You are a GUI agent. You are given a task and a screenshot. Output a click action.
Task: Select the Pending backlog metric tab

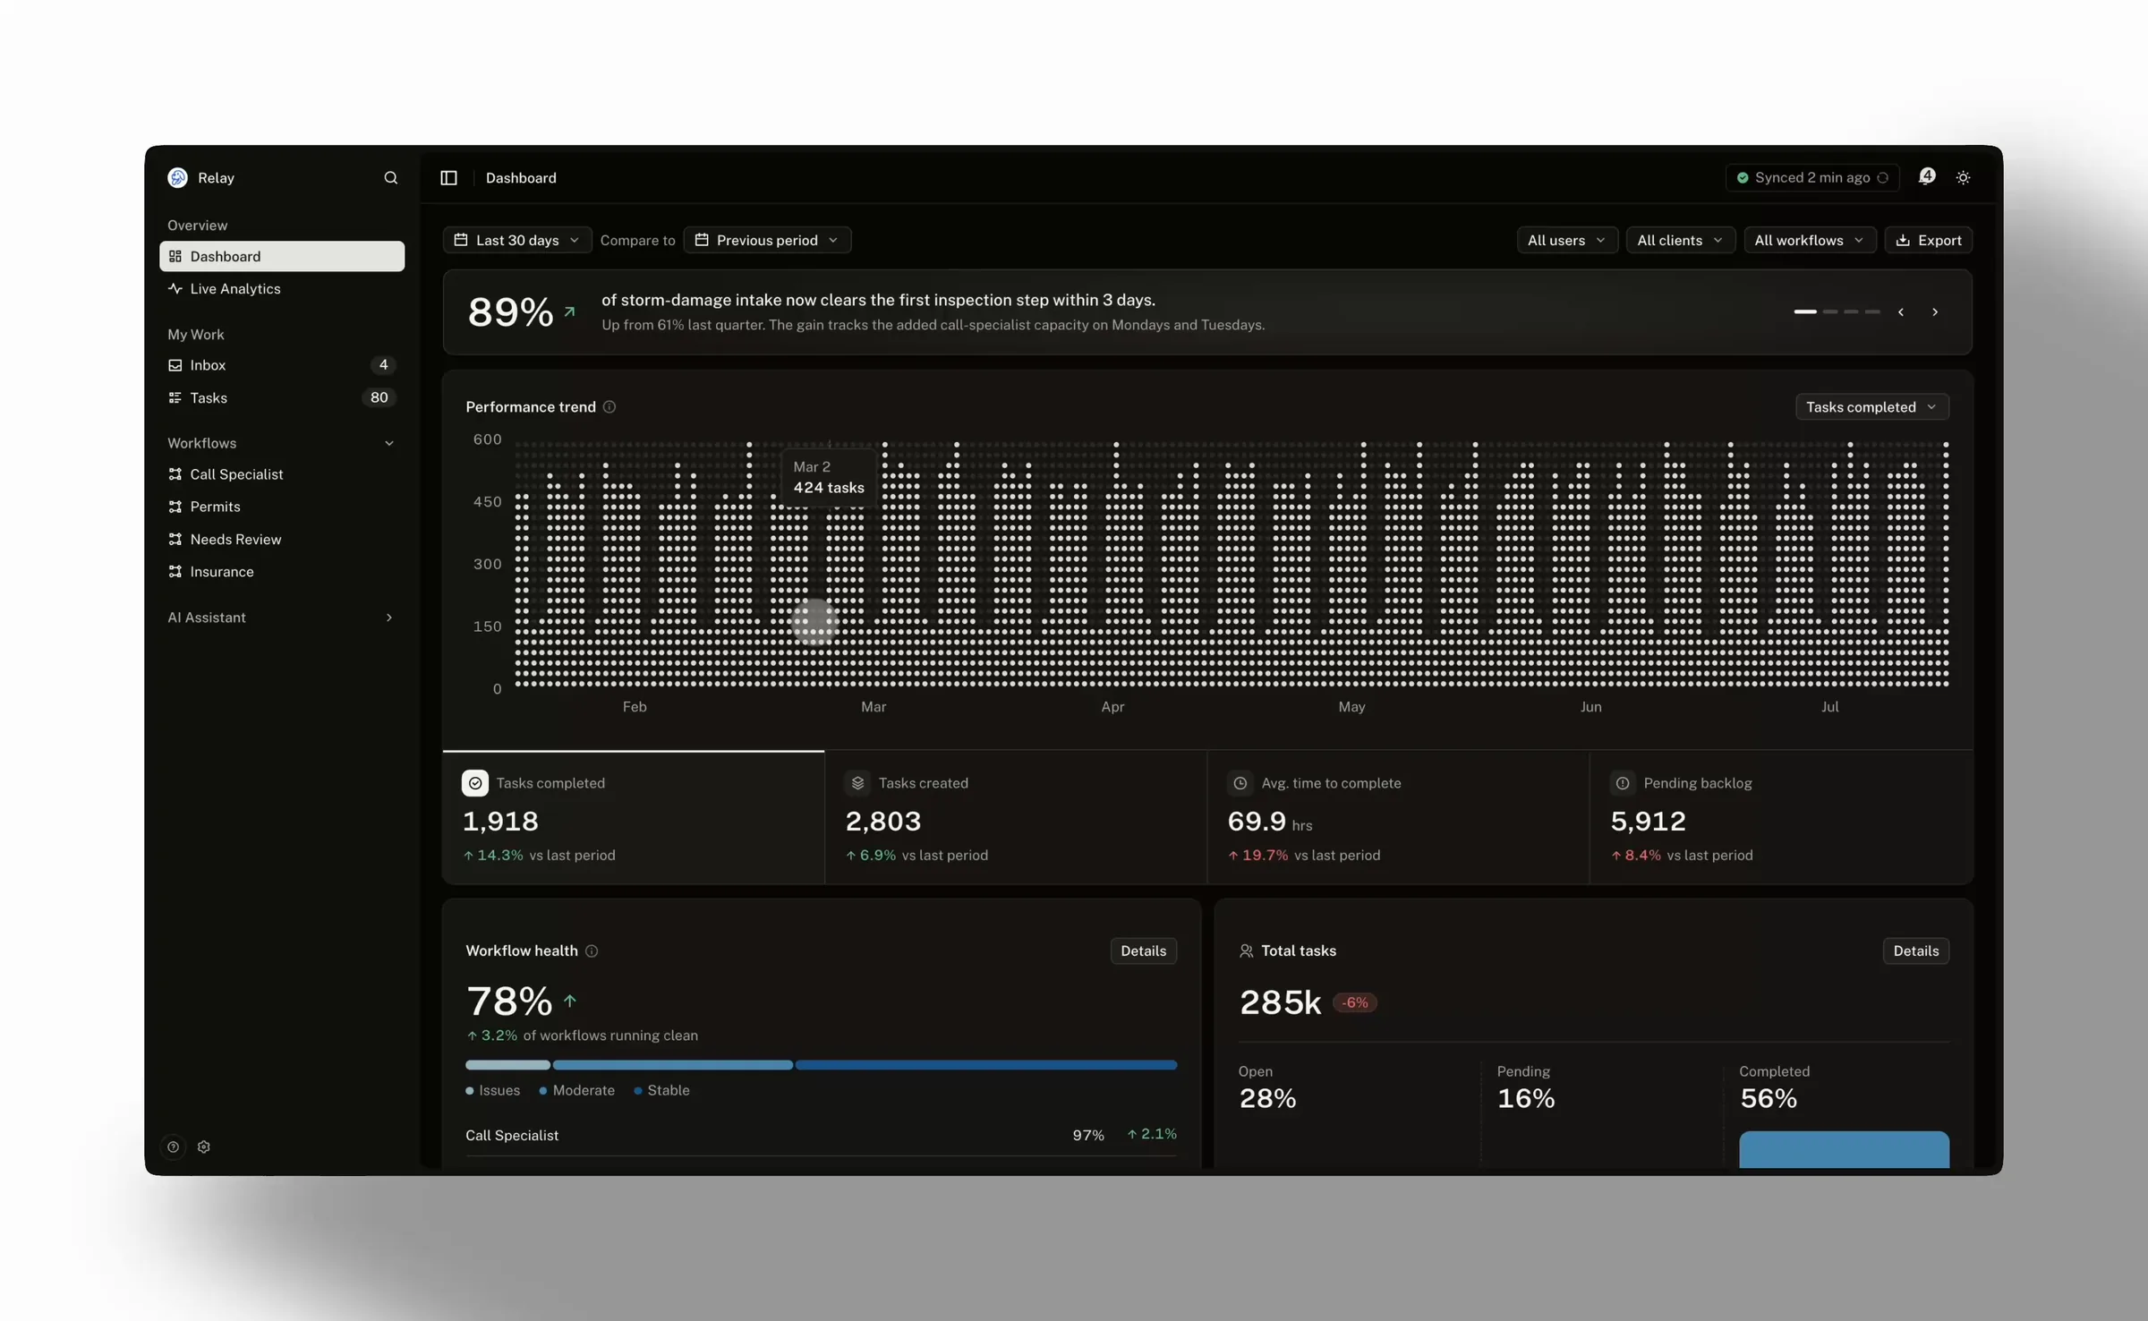click(1781, 818)
